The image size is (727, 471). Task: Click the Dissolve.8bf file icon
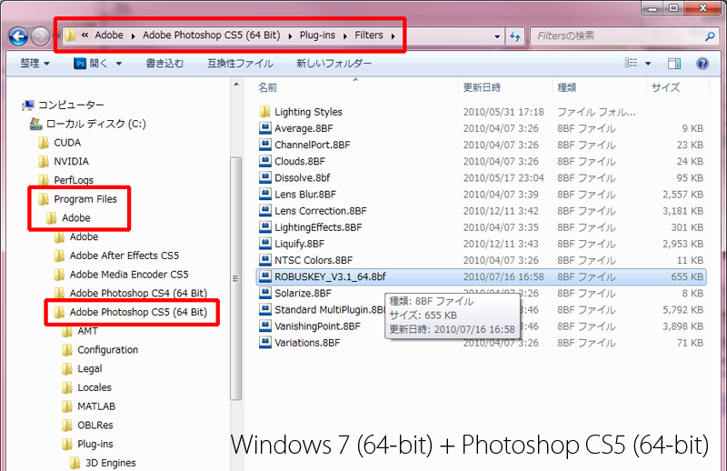point(264,177)
